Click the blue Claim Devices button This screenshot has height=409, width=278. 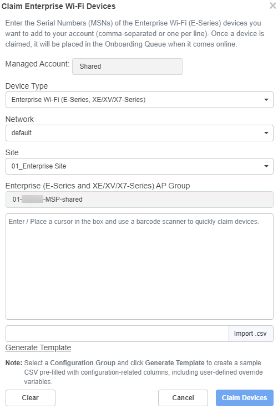point(245,398)
